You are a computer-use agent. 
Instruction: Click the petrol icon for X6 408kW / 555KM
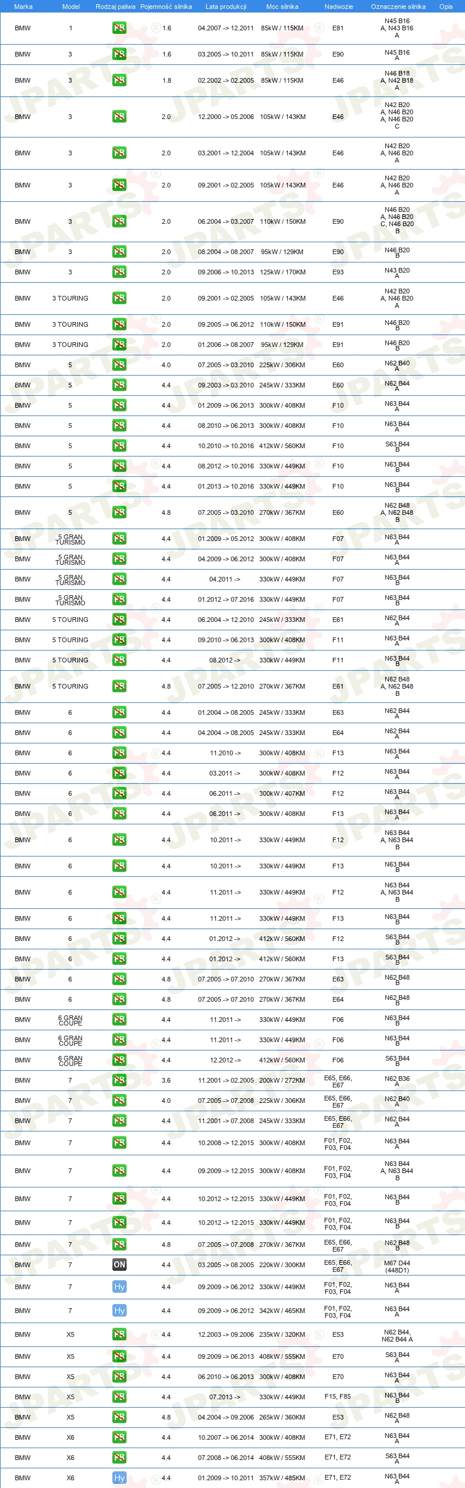click(x=120, y=1458)
